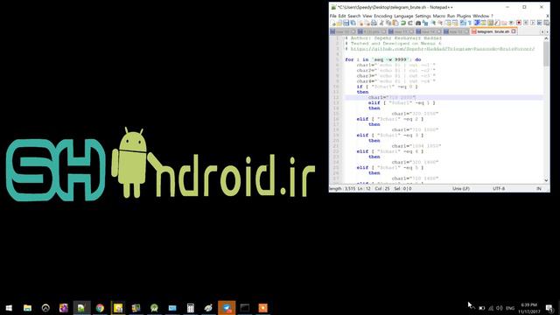560x315 pixels.
Task: Open the Search menu
Action: click(354, 16)
